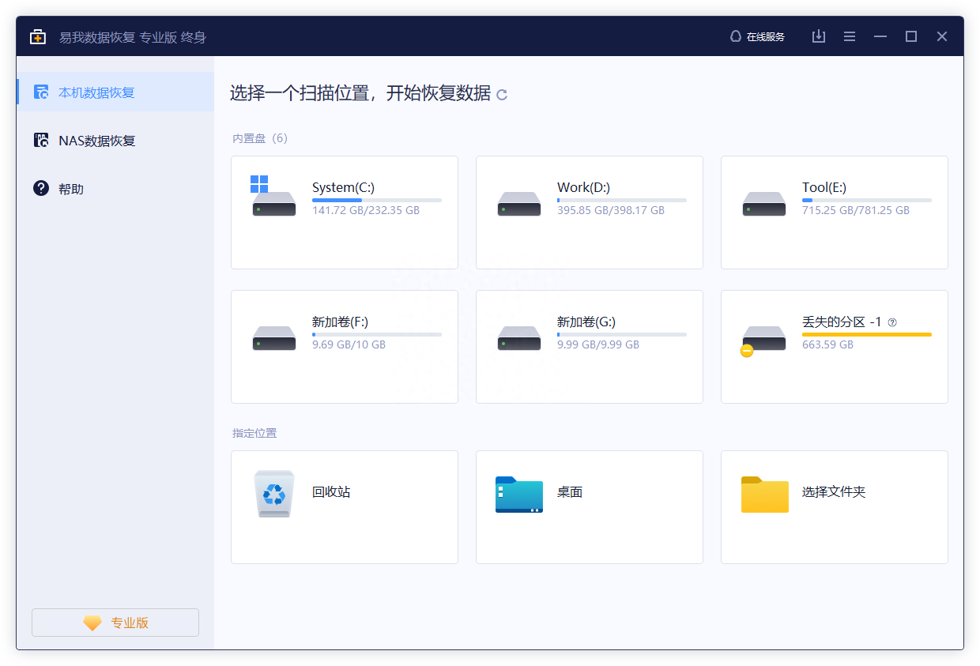This screenshot has width=980, height=666.
Task: Select the 本机数据恢复 sidebar icon
Action: pyautogui.click(x=40, y=92)
